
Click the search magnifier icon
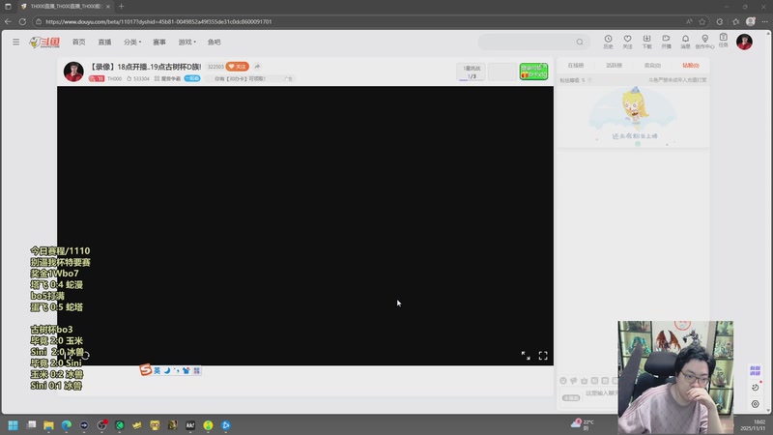click(580, 42)
